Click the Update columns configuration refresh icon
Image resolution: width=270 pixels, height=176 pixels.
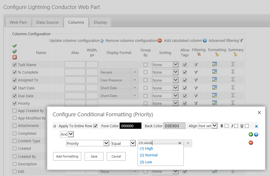[x=102, y=41]
